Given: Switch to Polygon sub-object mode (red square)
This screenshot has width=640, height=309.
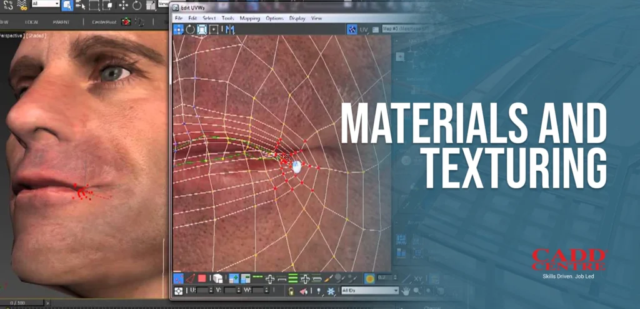Looking at the screenshot, I should click(x=202, y=279).
